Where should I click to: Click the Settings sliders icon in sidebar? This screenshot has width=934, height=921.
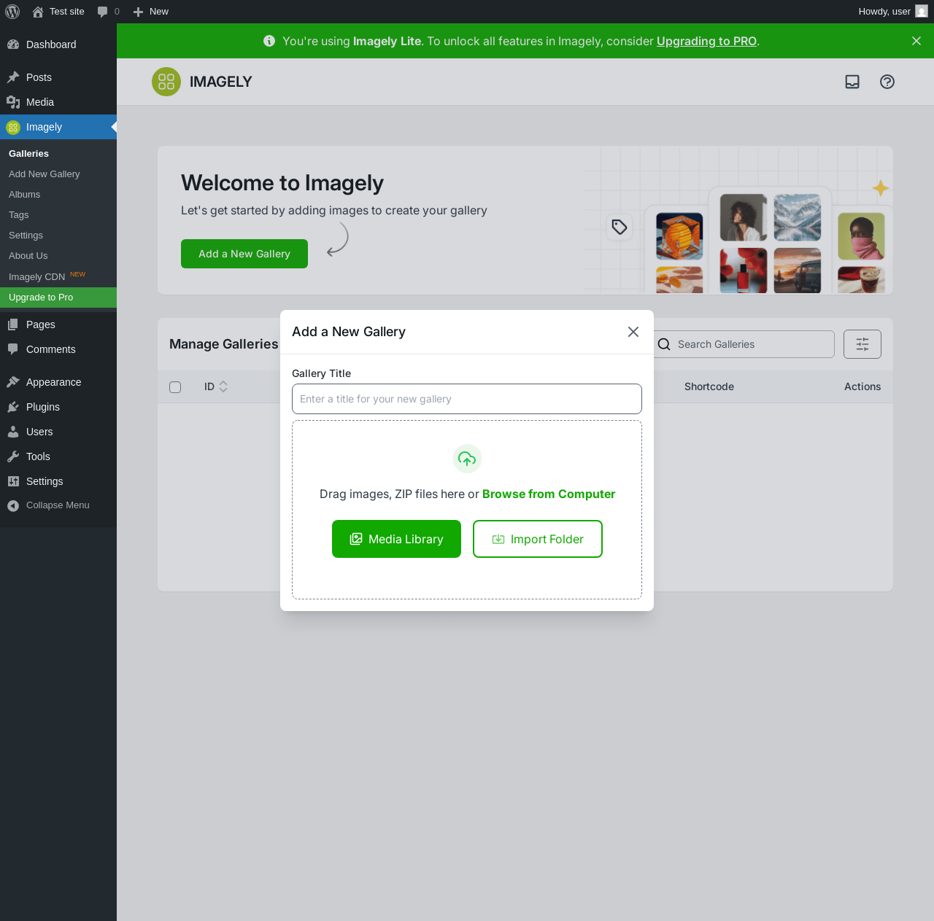[13, 481]
